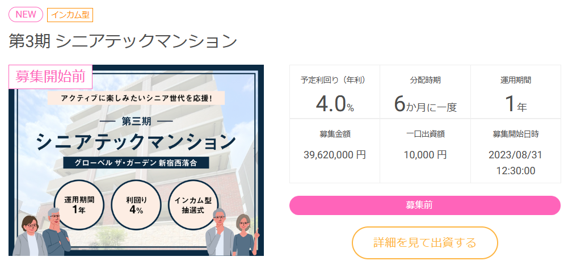Click the 詳細を見て出資する button
The width and height of the screenshot is (568, 265).
pos(425,243)
